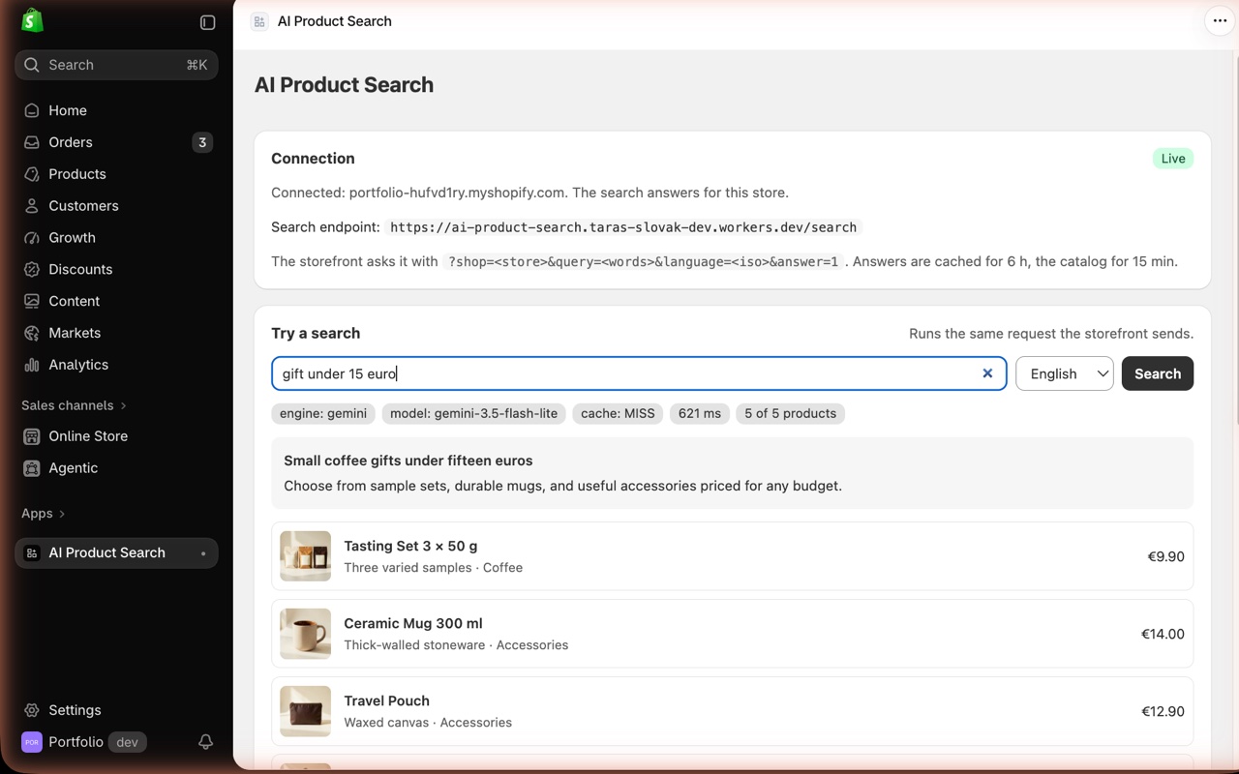Viewport: 1239px width, 774px height.
Task: Click the Tasting Set product thumbnail
Action: pyautogui.click(x=306, y=556)
